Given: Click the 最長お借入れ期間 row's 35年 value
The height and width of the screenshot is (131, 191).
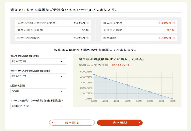Looking at the screenshot, I should (x=85, y=30).
